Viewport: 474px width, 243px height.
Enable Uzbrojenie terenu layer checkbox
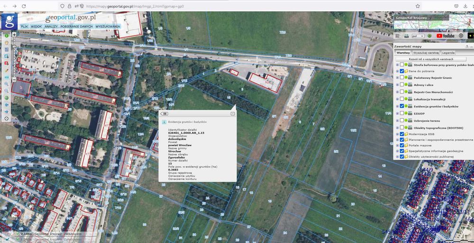point(402,121)
